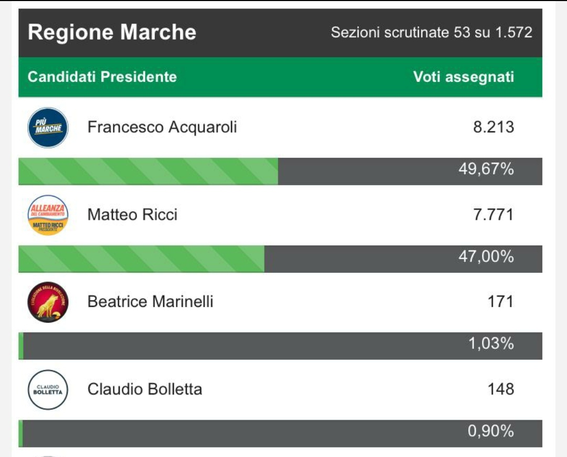
Task: Click Marinelli's 171 vote count
Action: pos(501,302)
